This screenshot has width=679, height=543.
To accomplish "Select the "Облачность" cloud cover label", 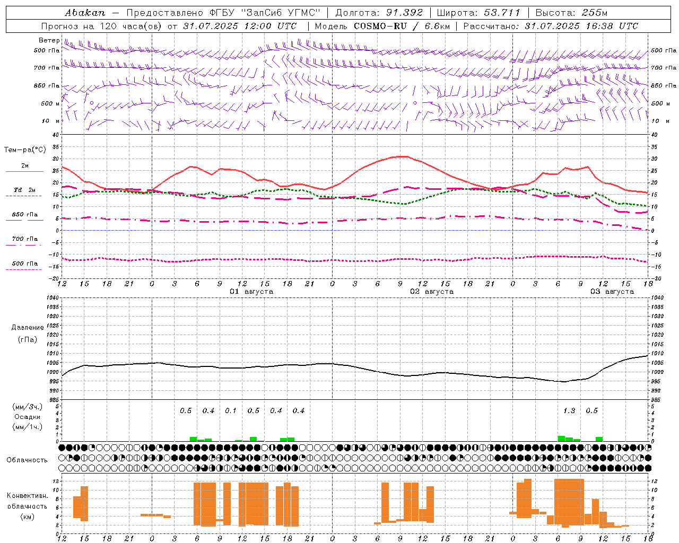I will tap(27, 460).
